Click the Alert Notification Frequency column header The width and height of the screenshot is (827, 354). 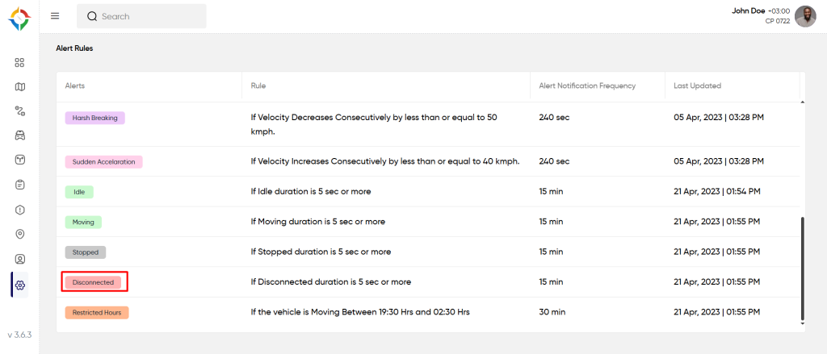point(587,85)
